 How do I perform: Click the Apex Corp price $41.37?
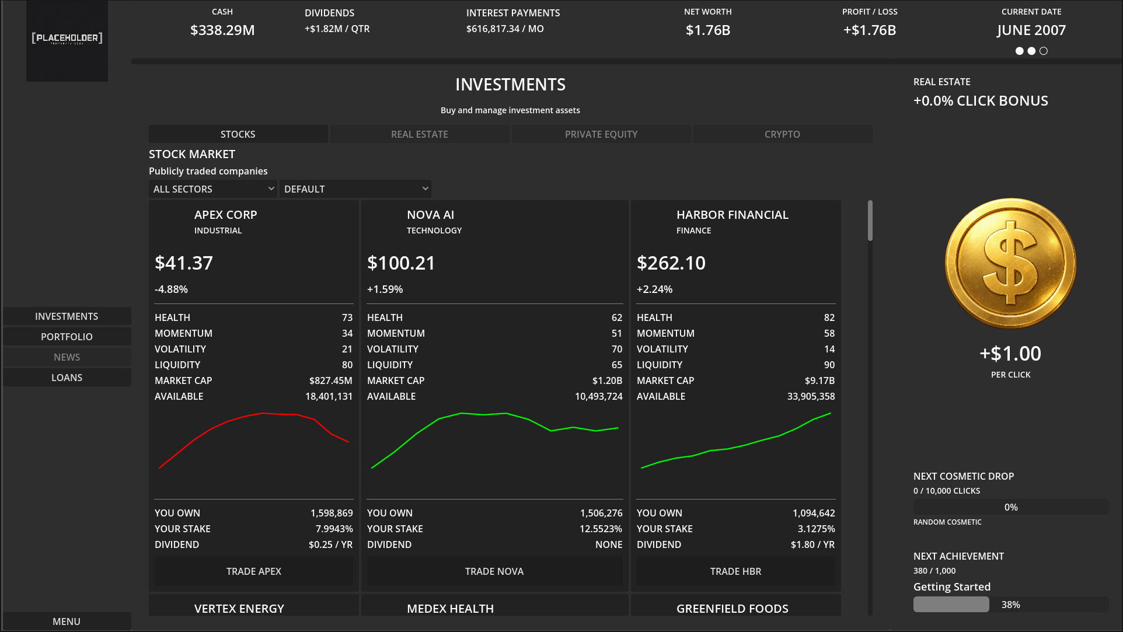184,263
